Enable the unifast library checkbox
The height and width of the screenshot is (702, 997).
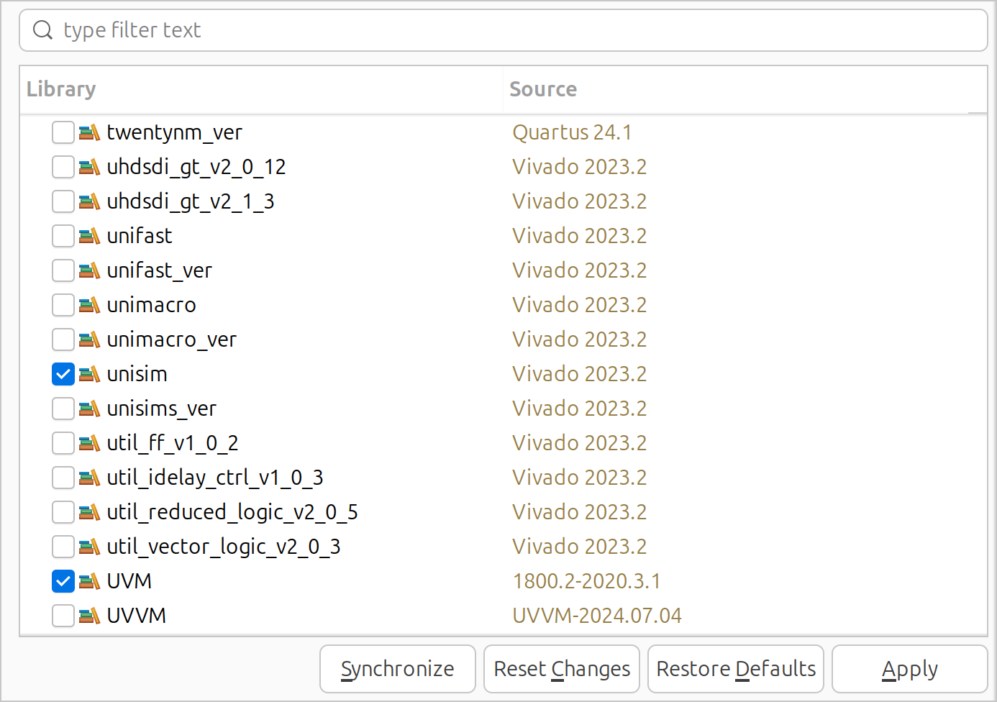[x=63, y=236]
